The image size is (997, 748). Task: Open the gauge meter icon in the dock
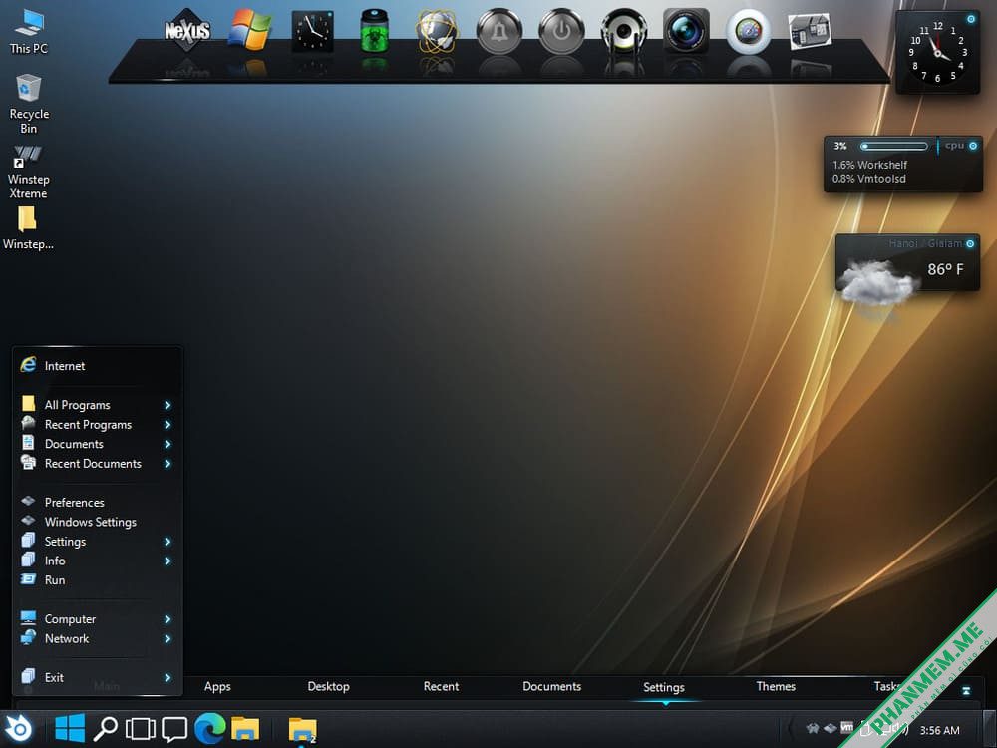point(749,31)
